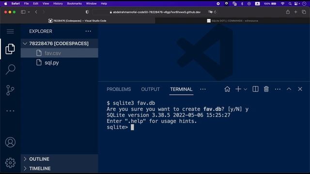Open the Window menu
The height and width of the screenshot is (174, 310).
[91, 3]
